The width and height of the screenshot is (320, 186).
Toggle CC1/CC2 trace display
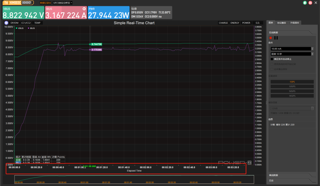pyautogui.click(x=26, y=23)
